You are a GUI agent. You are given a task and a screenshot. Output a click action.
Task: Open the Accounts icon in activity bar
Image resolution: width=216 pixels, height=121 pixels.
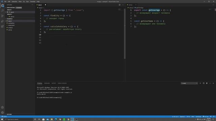click(x=2, y=108)
